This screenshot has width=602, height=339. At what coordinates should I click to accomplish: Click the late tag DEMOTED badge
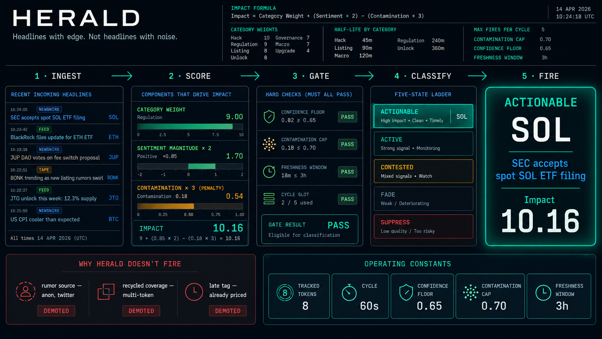pyautogui.click(x=228, y=311)
